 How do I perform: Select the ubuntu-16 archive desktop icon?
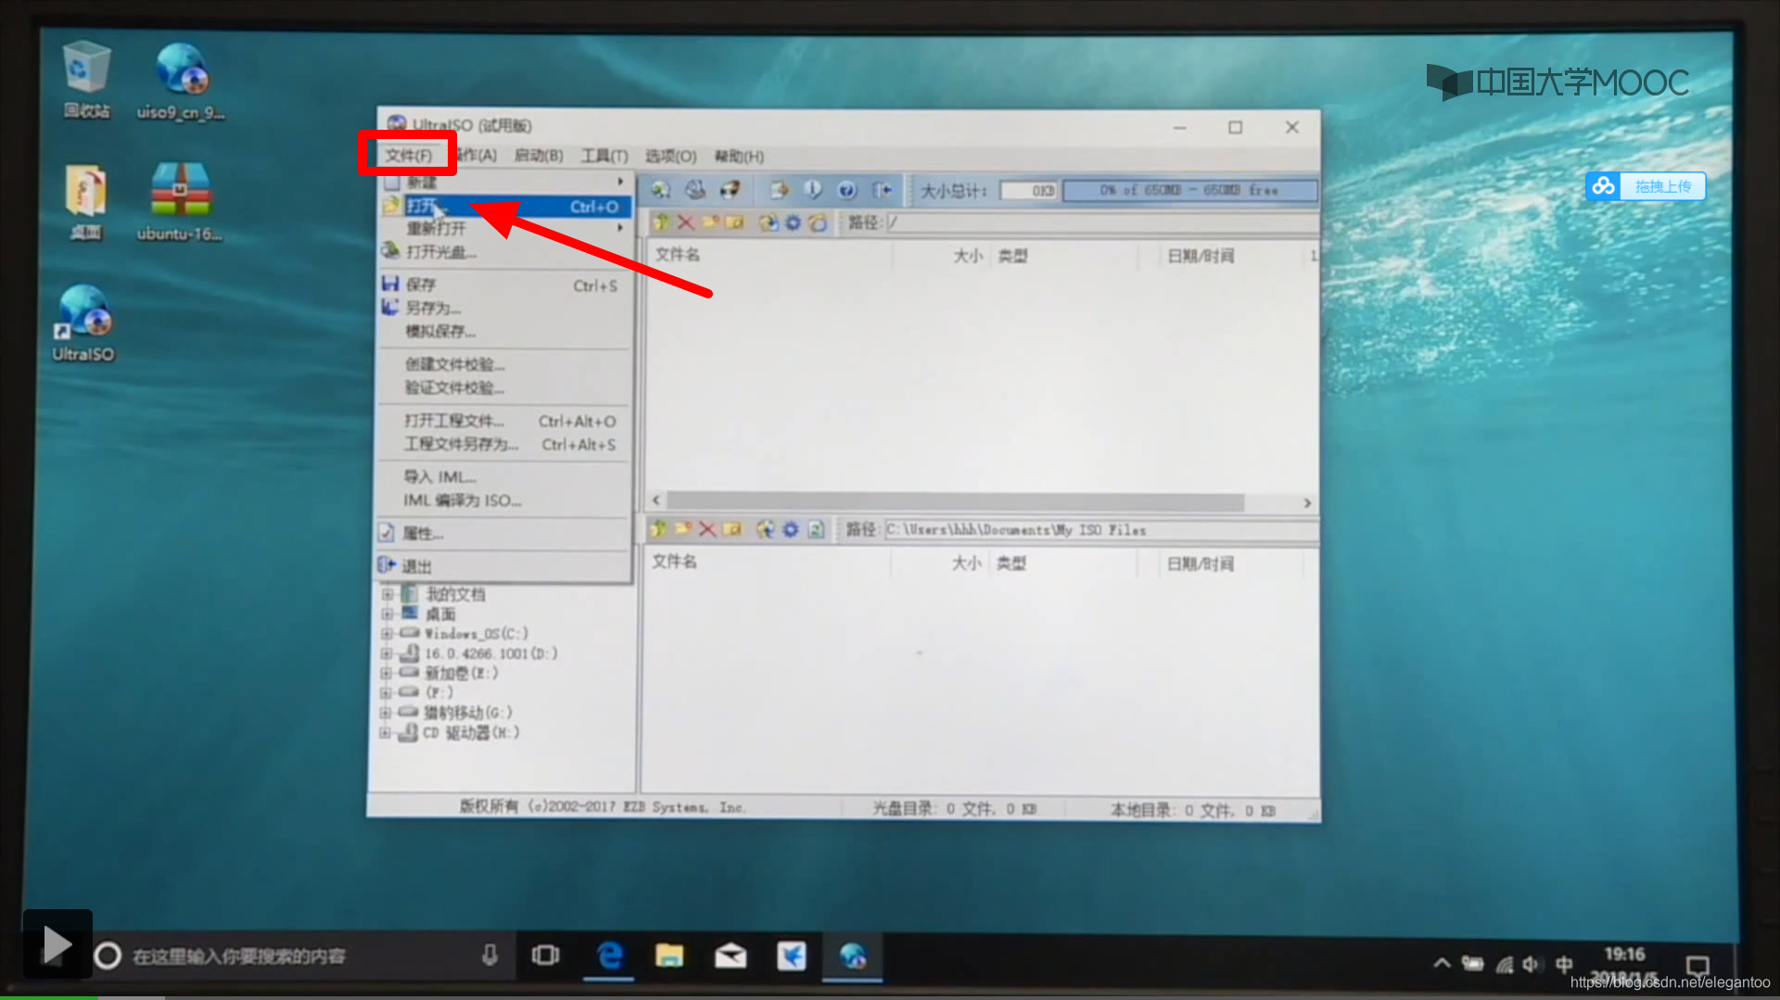181,201
